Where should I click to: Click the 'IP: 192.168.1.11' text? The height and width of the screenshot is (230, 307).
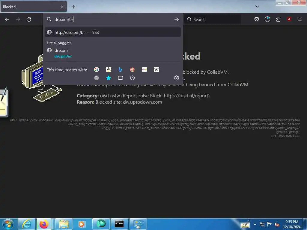tap(285, 136)
